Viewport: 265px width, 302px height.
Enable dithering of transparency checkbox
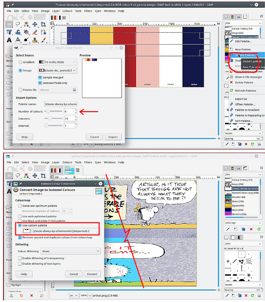coord(20,258)
